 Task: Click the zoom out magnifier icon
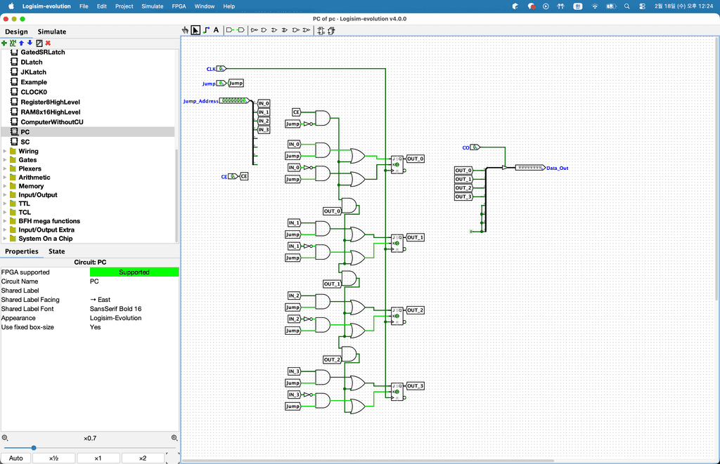point(5,438)
